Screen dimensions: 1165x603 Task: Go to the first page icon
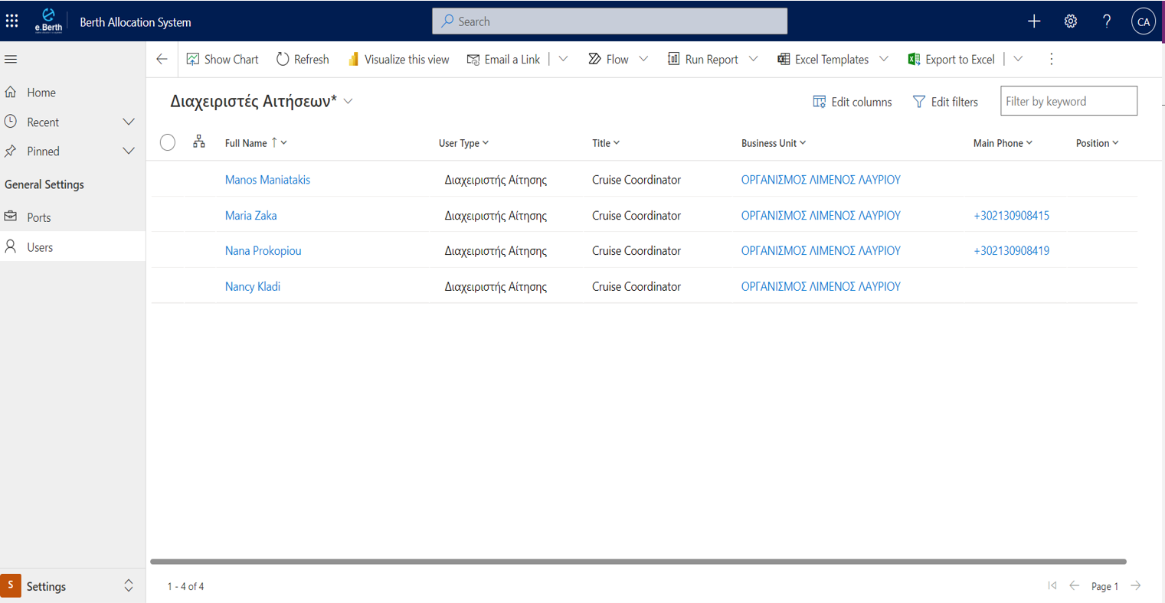coord(1052,585)
